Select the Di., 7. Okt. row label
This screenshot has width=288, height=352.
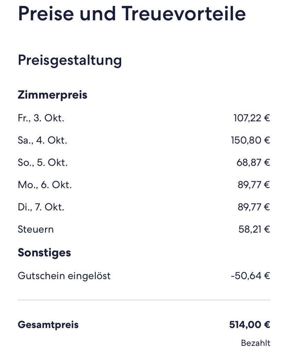click(41, 207)
